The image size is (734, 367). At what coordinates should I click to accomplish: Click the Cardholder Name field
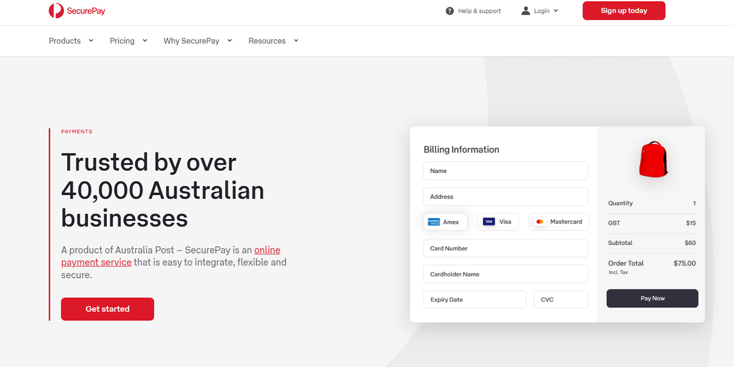click(x=505, y=274)
